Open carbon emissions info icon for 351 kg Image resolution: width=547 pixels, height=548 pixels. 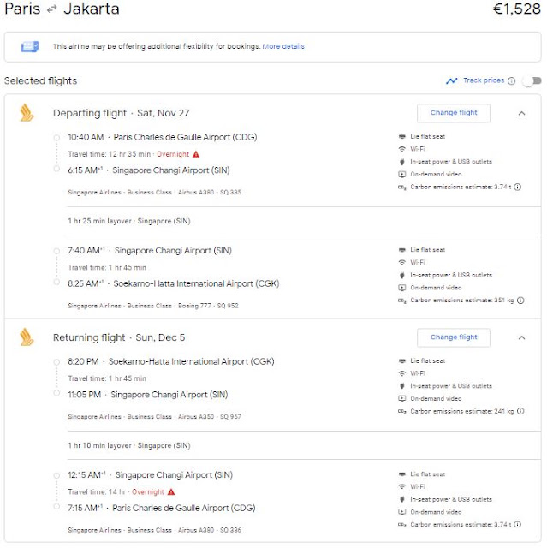(x=520, y=301)
